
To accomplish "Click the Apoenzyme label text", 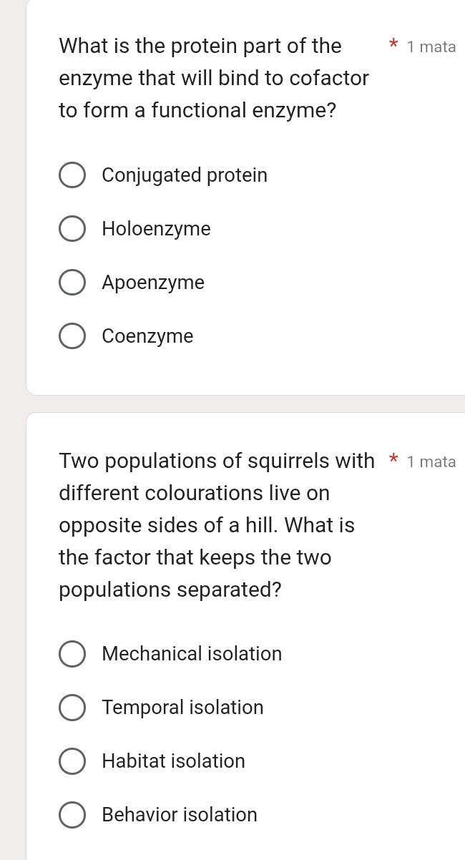I will 153,282.
